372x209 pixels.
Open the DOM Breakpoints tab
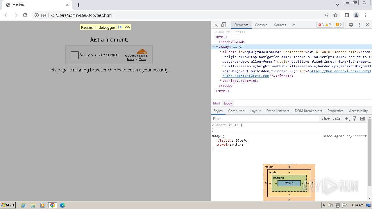coord(308,111)
